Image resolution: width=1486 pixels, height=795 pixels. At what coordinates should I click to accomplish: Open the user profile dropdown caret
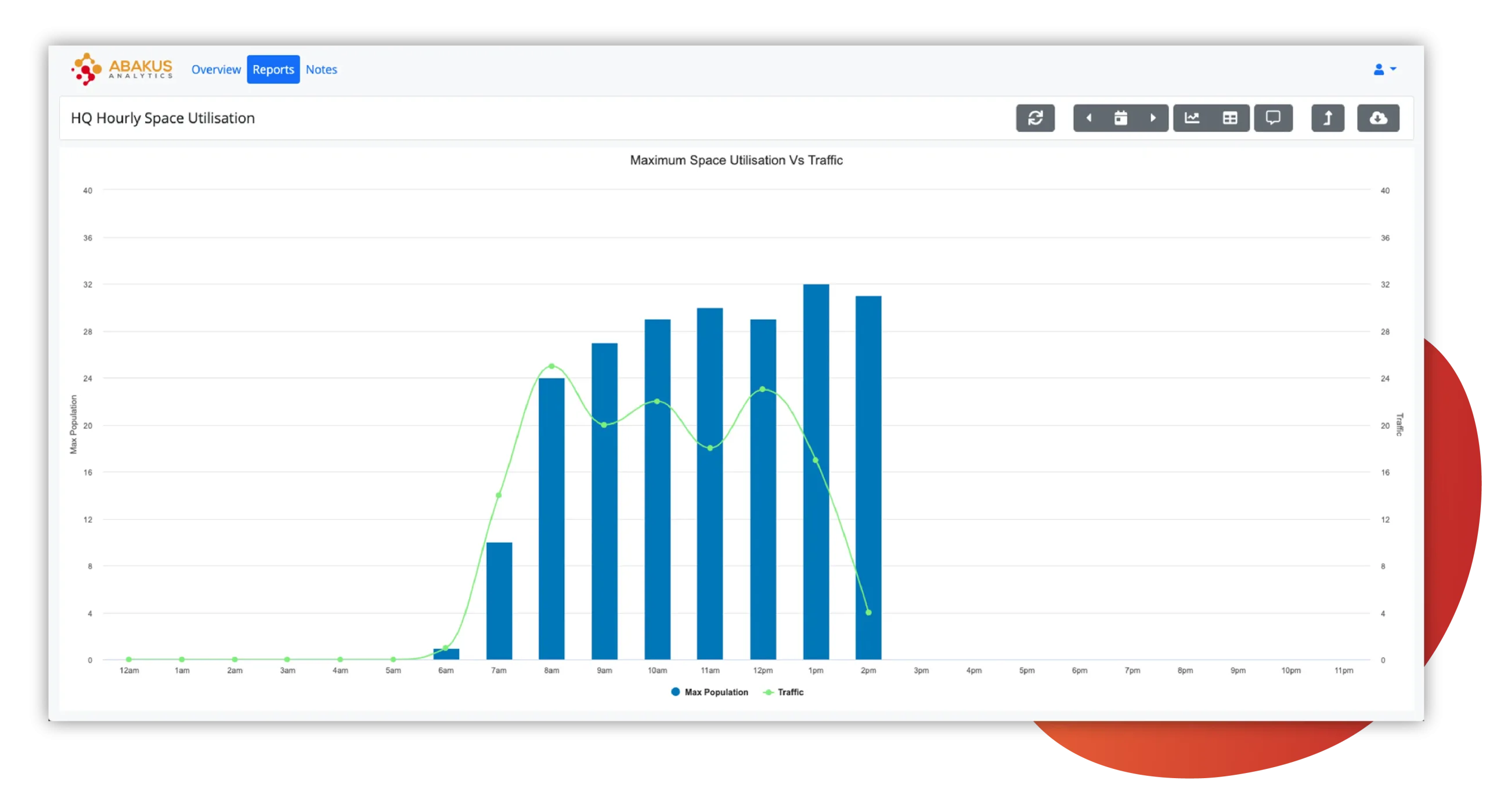coord(1393,70)
